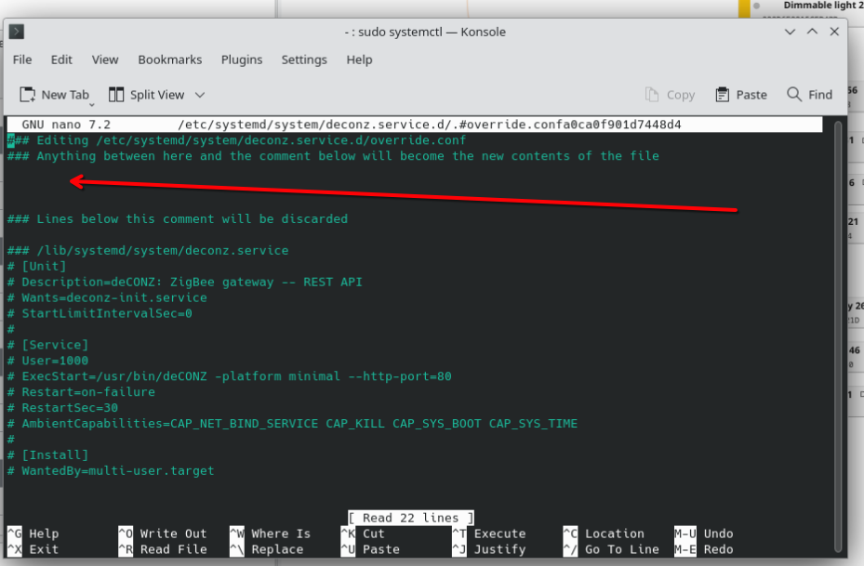
Task: Click the Split View icon
Action: 116,95
